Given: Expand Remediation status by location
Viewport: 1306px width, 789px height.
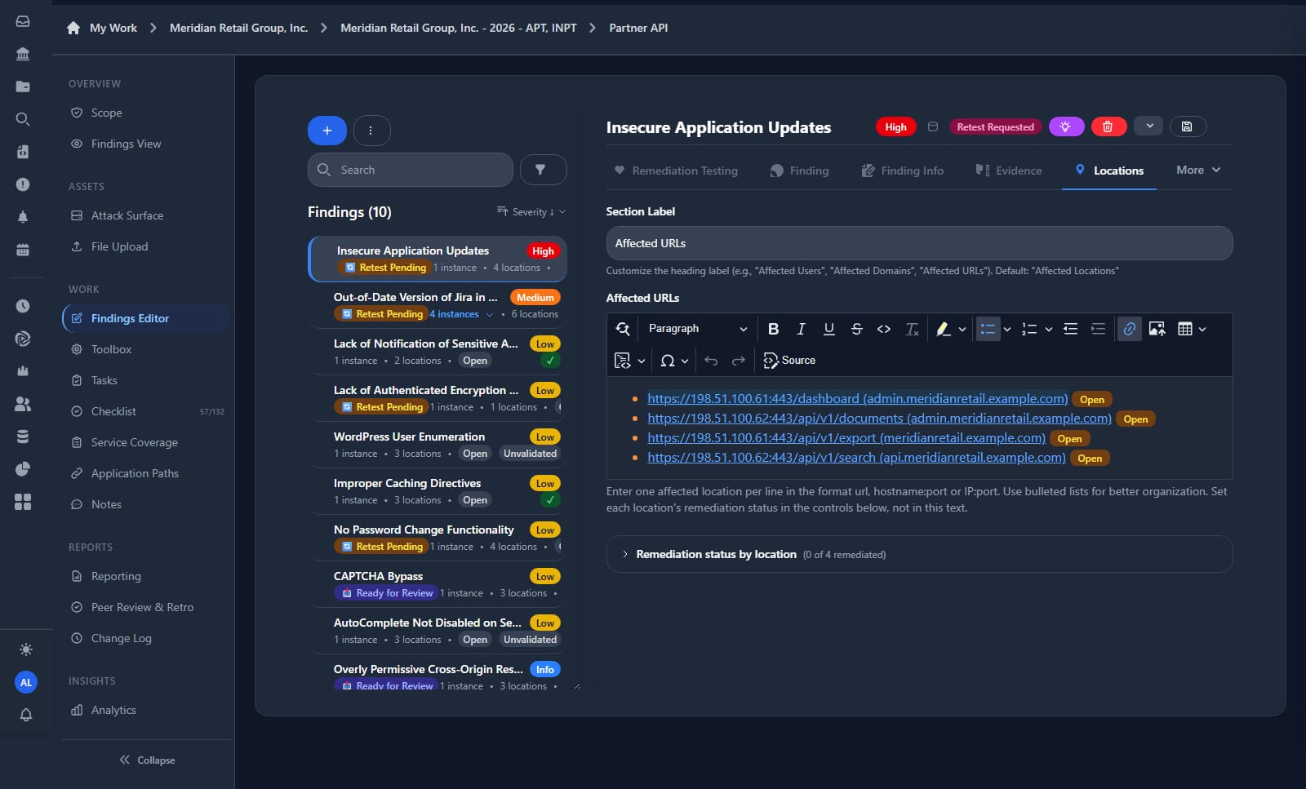Looking at the screenshot, I should click(x=919, y=554).
